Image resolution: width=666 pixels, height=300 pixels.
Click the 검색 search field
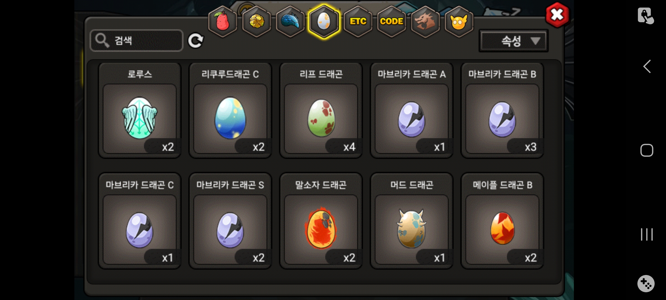pyautogui.click(x=137, y=41)
